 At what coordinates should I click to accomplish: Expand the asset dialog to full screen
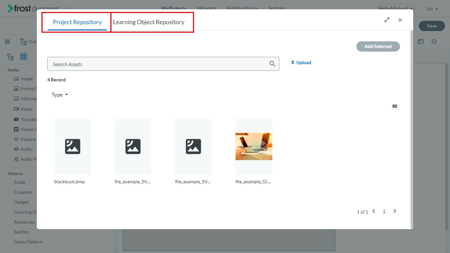(x=387, y=20)
